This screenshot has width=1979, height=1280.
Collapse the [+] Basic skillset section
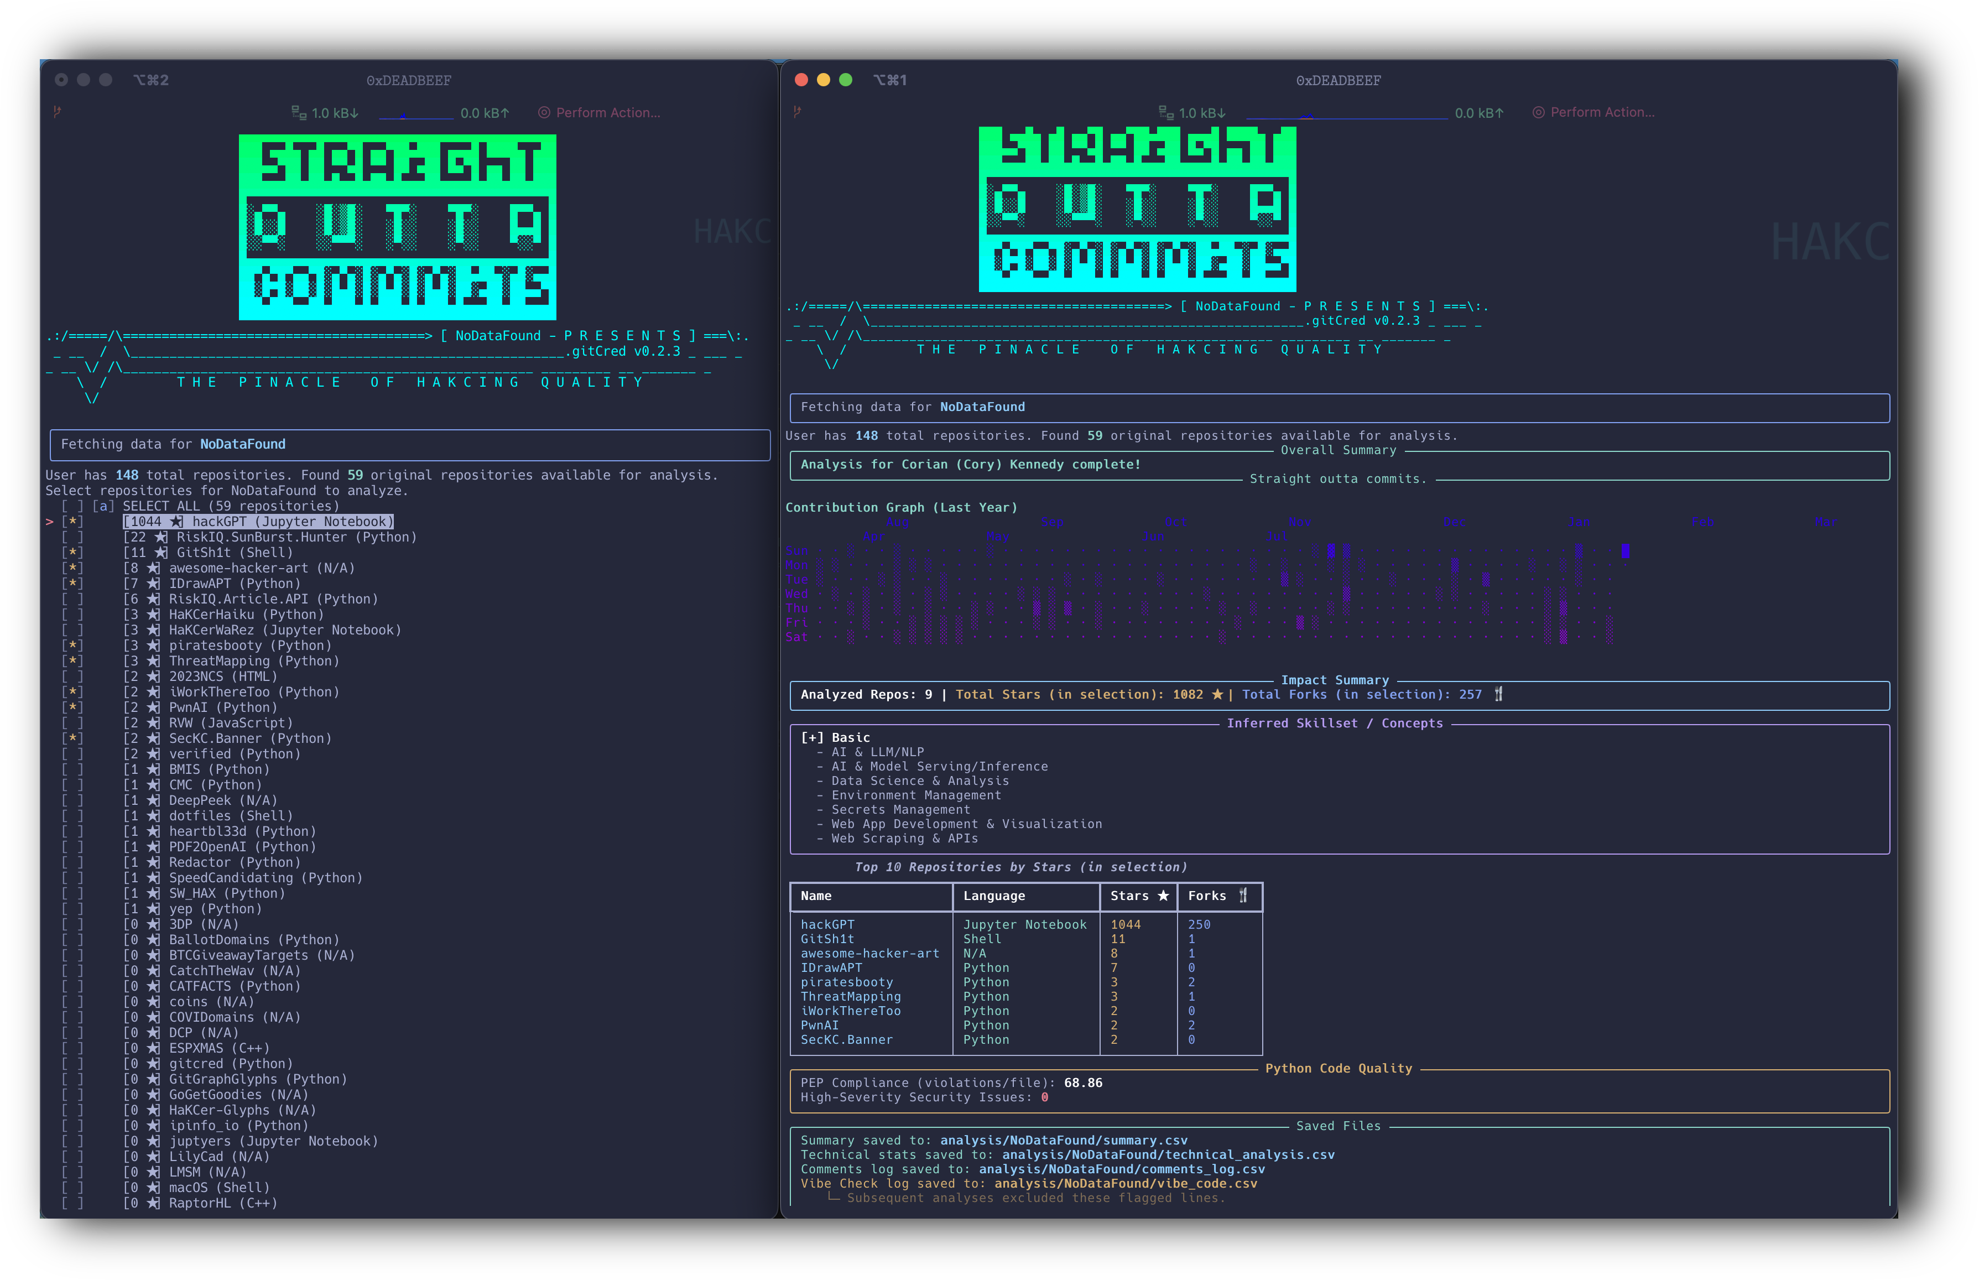812,737
